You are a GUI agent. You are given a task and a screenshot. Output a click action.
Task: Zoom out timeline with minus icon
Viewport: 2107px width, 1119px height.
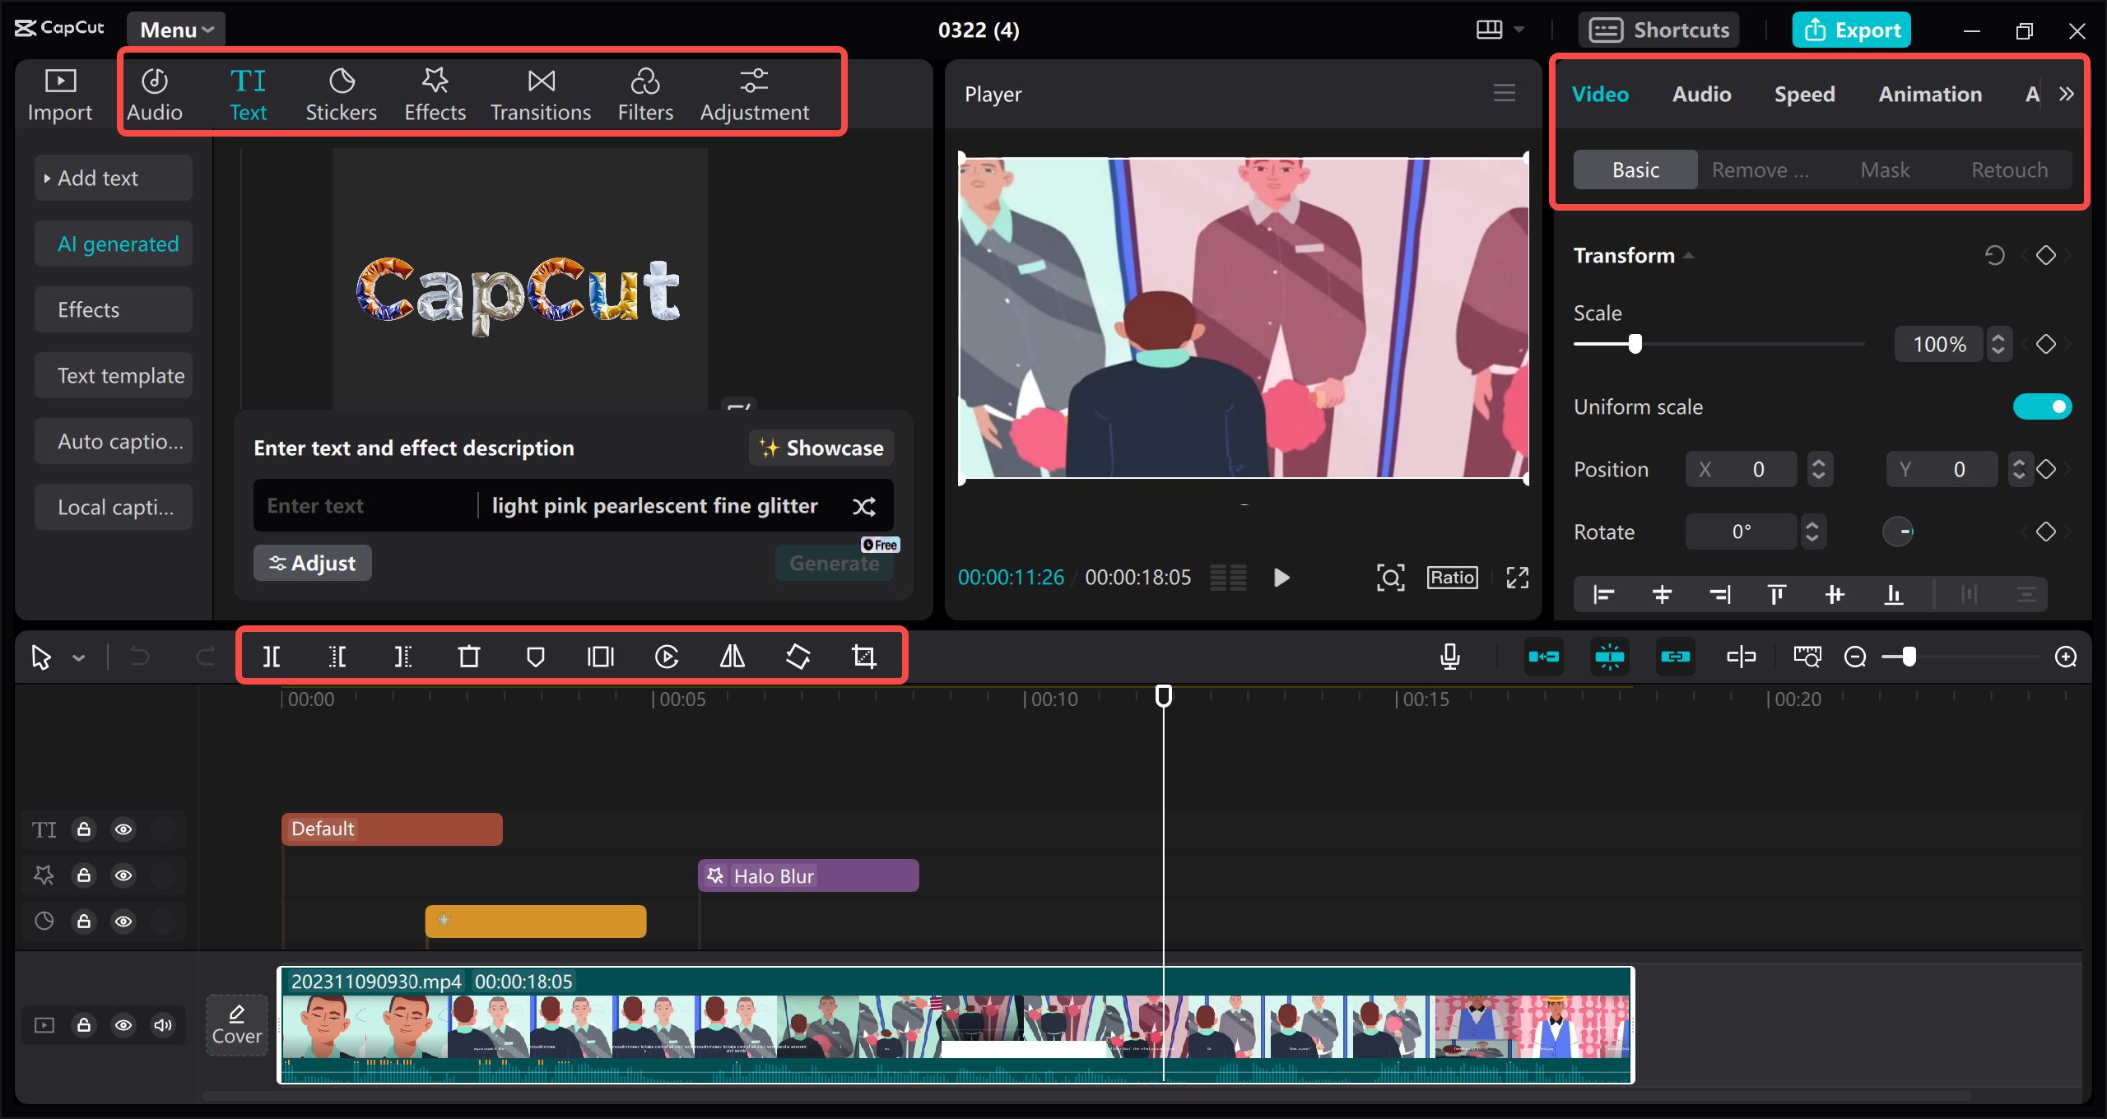point(1855,657)
